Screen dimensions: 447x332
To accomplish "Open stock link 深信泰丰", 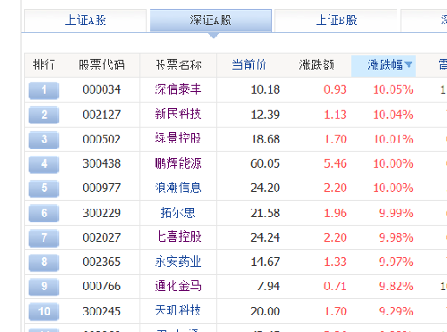I will [178, 89].
